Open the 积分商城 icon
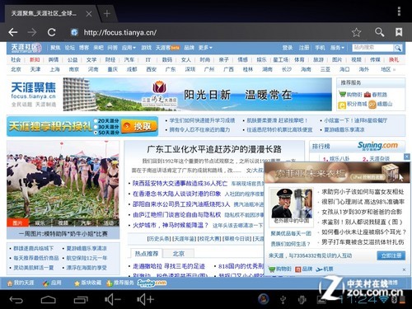 point(342,105)
